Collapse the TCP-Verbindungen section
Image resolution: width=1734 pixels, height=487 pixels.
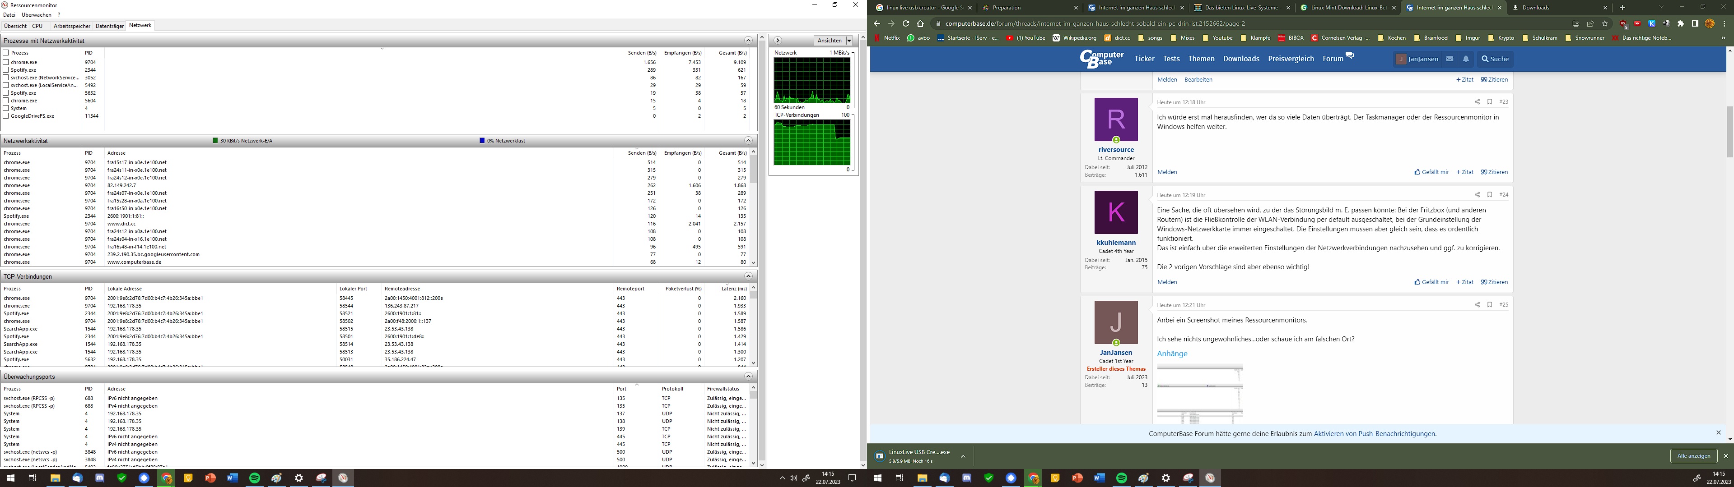pyautogui.click(x=748, y=276)
